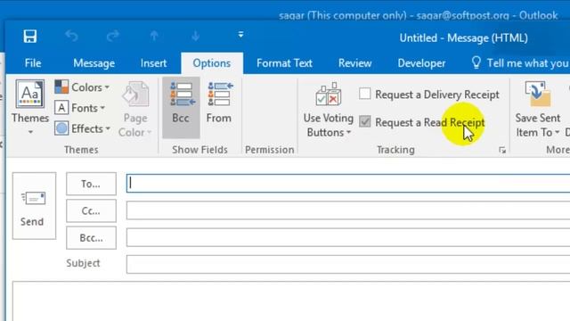Open the File tab
The height and width of the screenshot is (321, 570).
(x=33, y=63)
